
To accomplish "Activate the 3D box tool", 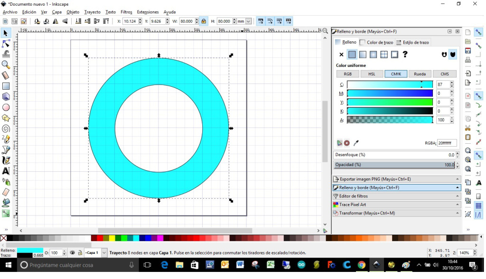I will click(x=6, y=96).
